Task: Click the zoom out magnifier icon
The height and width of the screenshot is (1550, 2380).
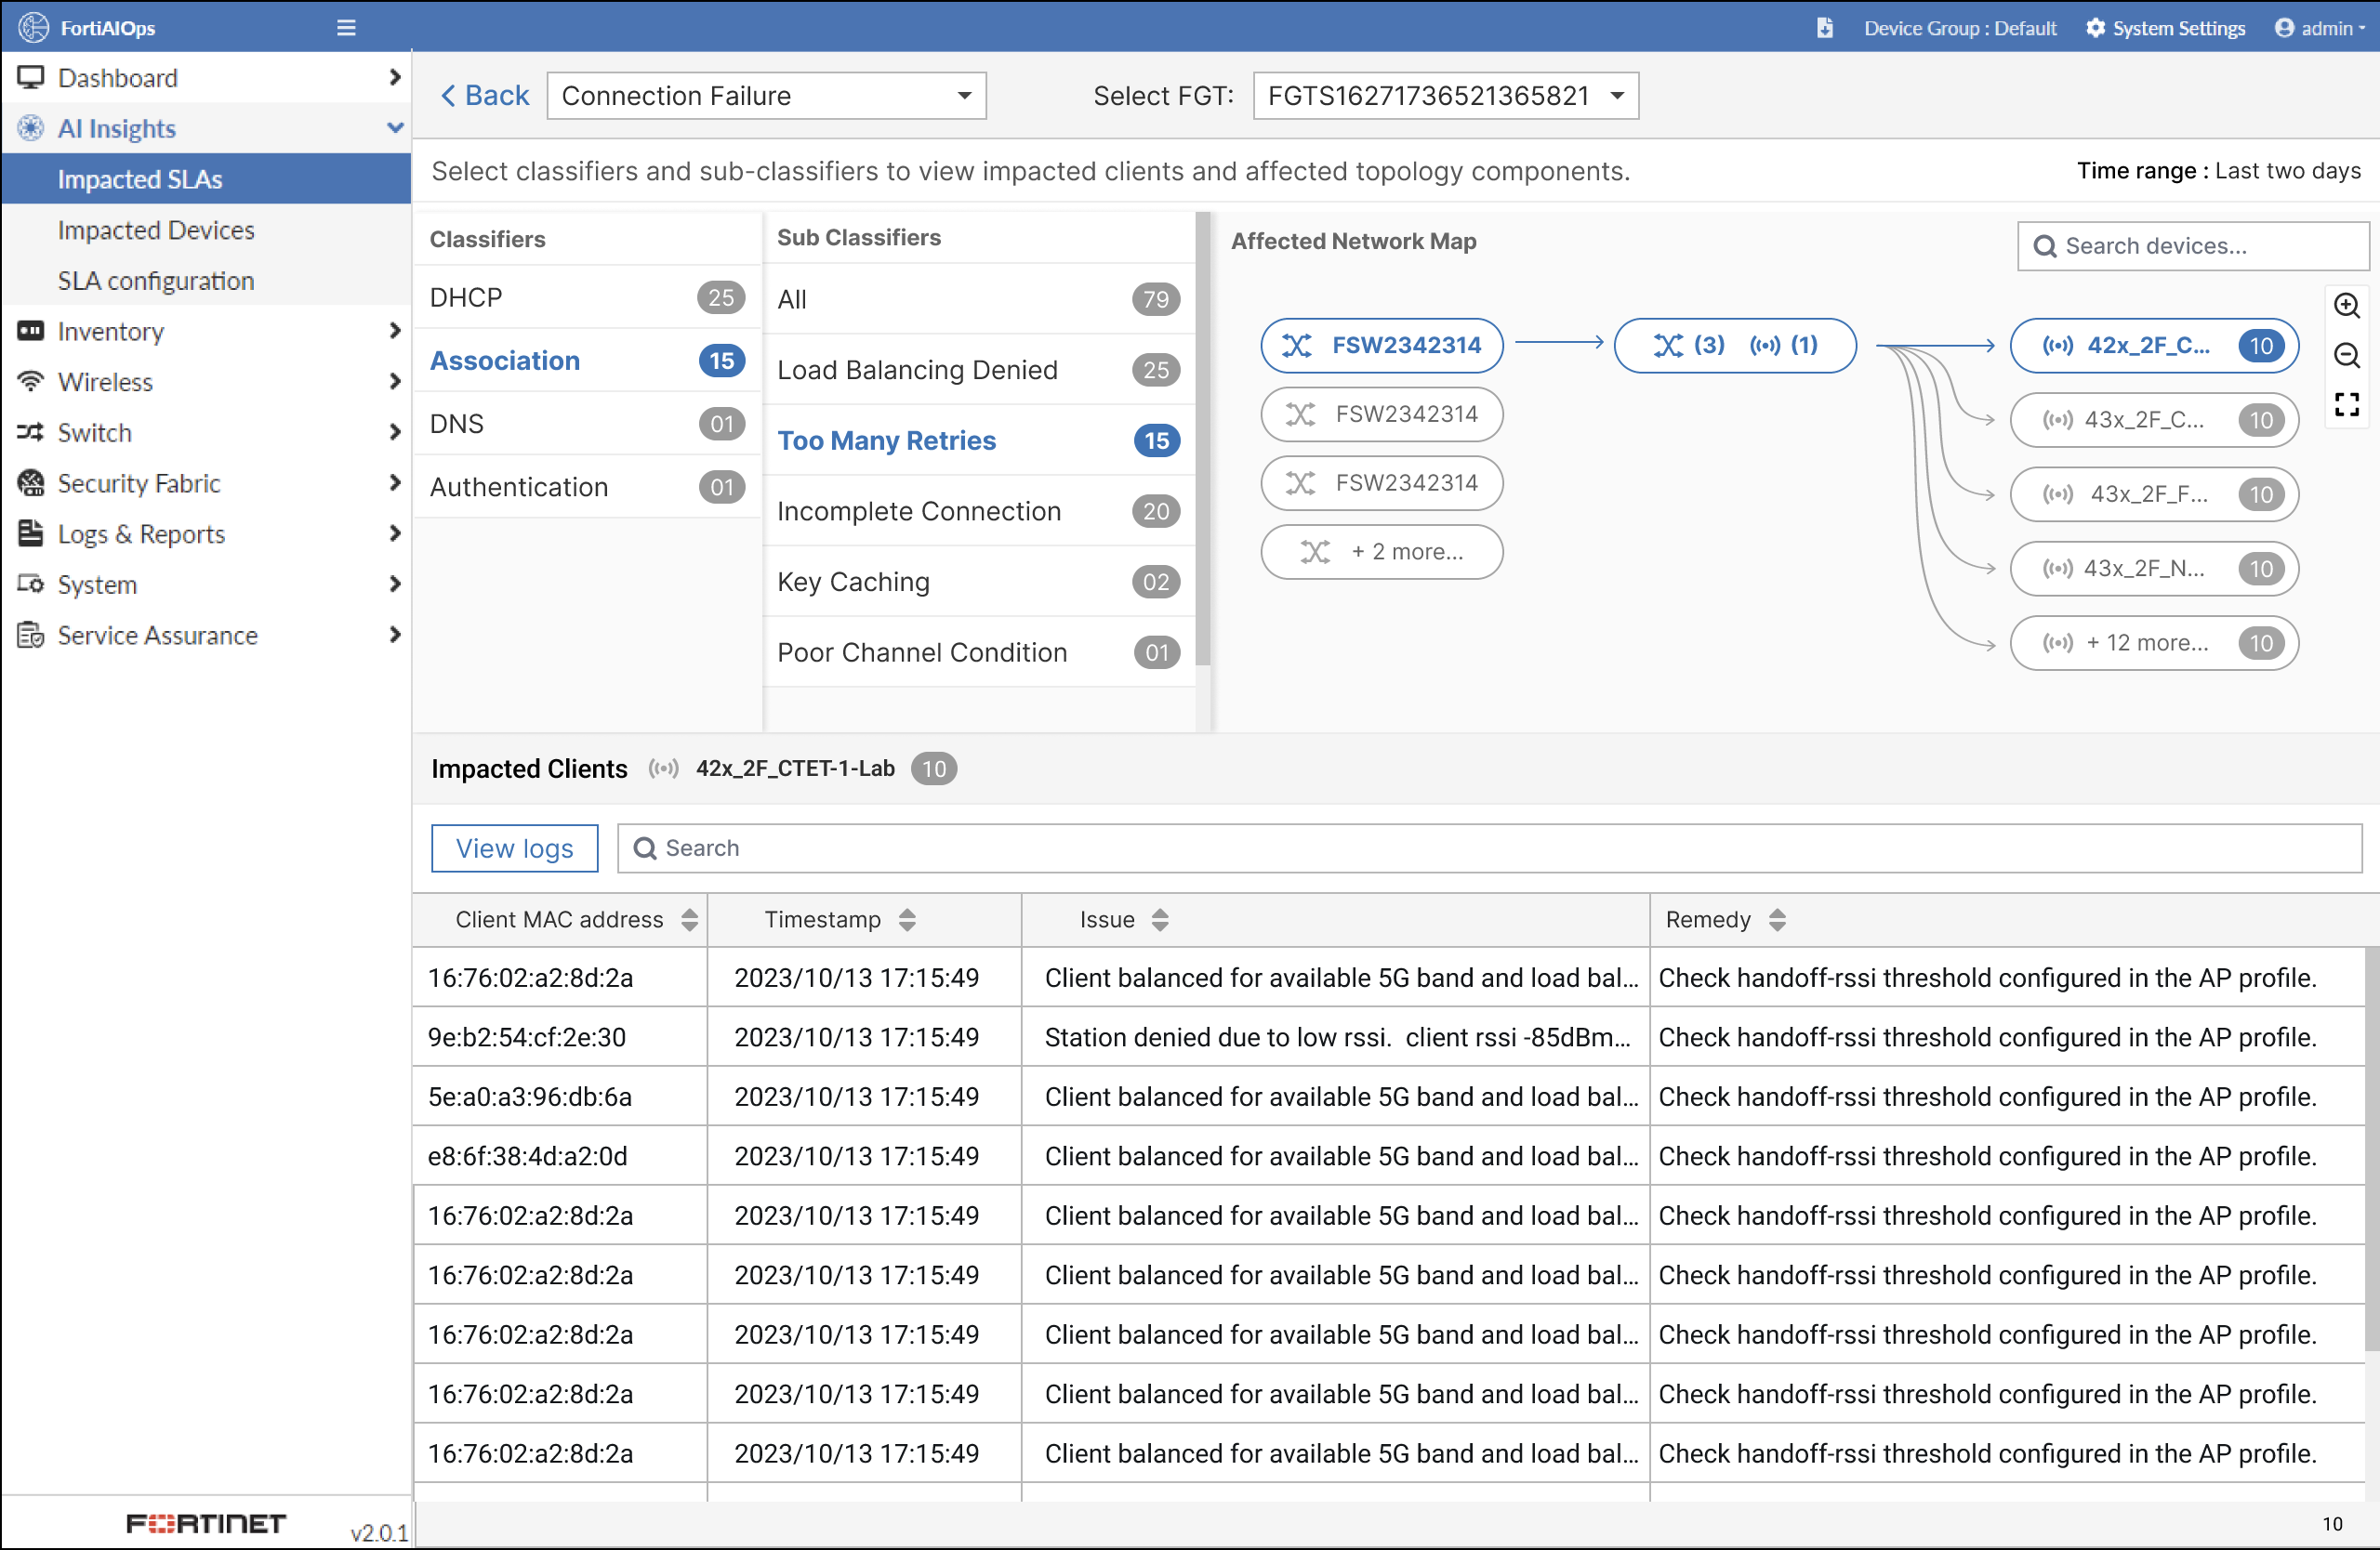Action: (2346, 356)
